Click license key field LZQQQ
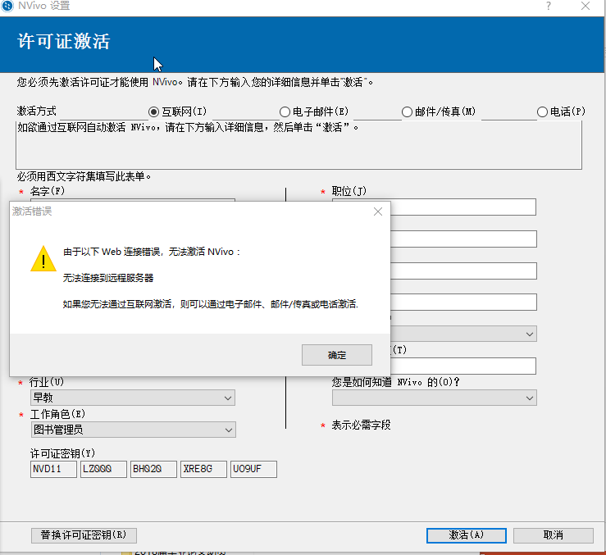 coord(103,469)
